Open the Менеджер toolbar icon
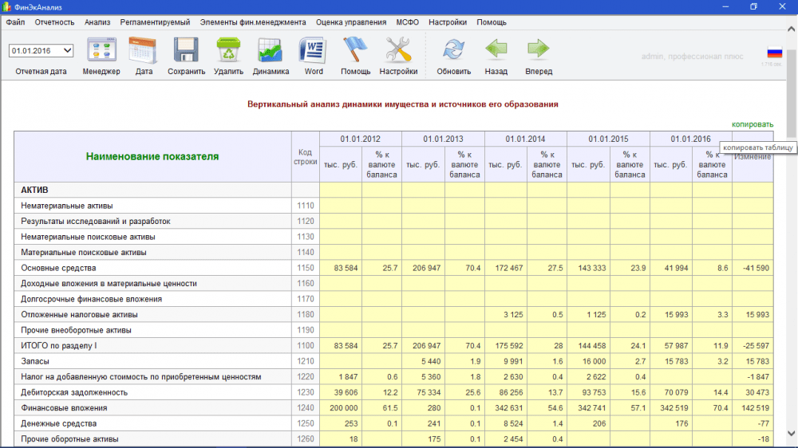The image size is (798, 448). click(101, 51)
